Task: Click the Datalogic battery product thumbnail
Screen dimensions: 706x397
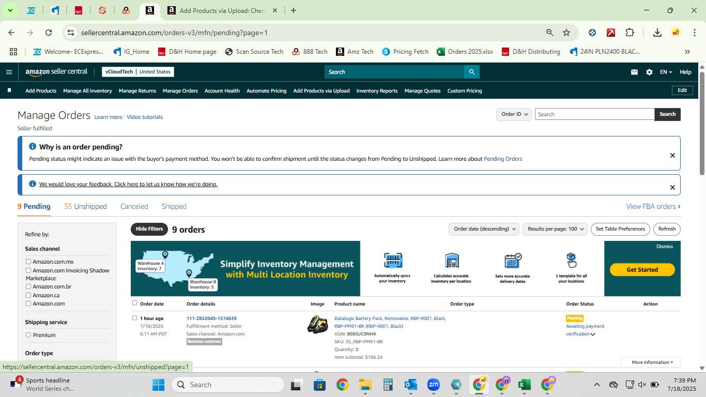Action: click(x=317, y=325)
